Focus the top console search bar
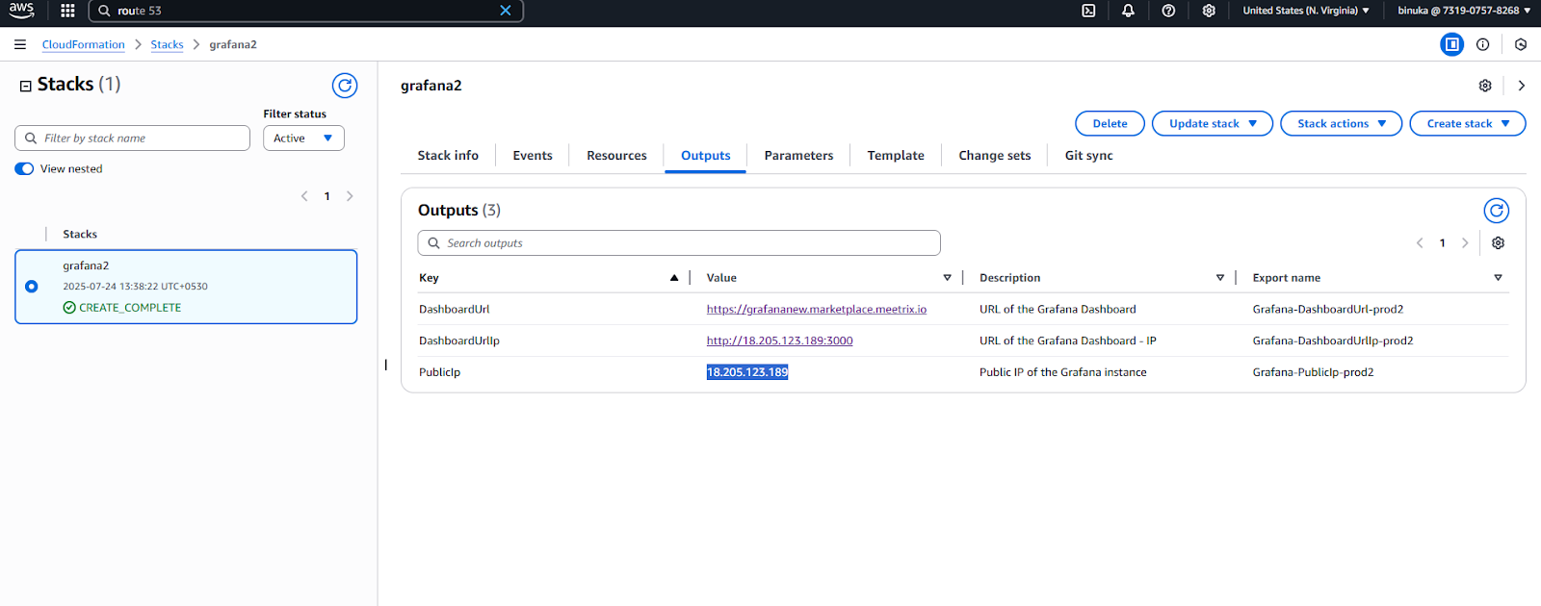Viewport: 1541px width, 606px height. (305, 11)
